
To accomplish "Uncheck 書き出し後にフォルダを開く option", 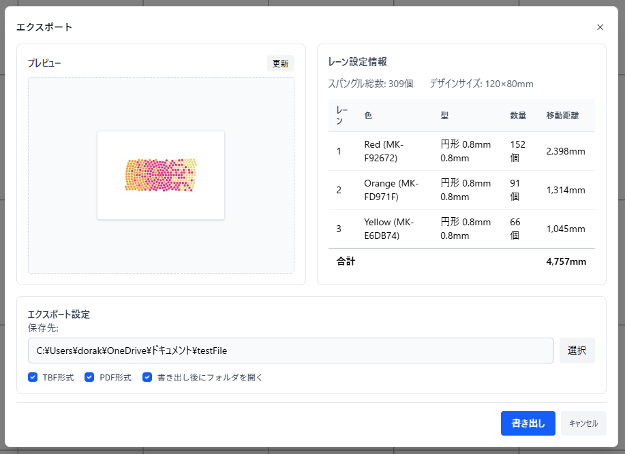I will pyautogui.click(x=147, y=377).
